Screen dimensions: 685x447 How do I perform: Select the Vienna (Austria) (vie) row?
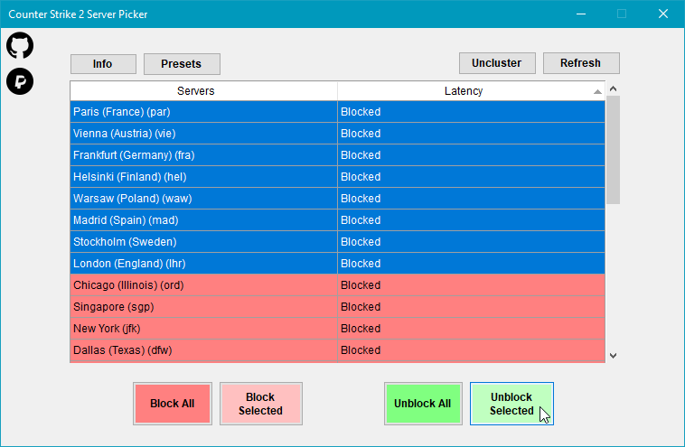(x=338, y=134)
